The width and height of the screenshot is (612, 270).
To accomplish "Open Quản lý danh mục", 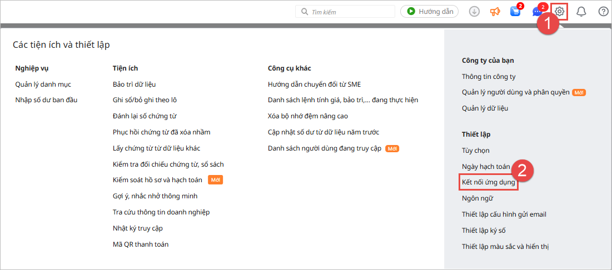I will click(43, 84).
